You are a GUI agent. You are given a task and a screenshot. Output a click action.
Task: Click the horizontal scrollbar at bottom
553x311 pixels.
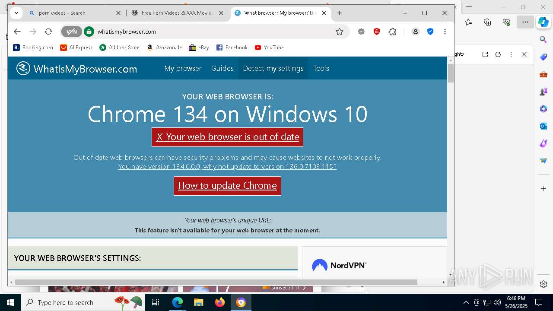[216, 282]
